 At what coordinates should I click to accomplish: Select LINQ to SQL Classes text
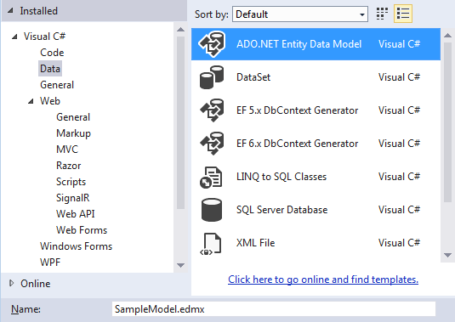[x=282, y=177]
